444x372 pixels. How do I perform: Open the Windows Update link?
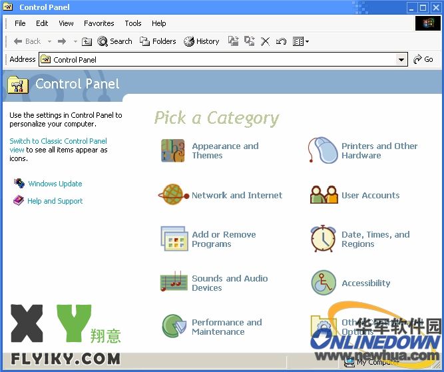point(55,184)
